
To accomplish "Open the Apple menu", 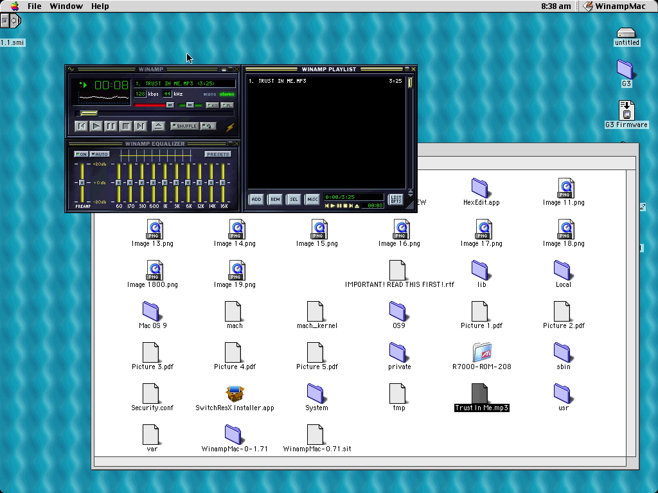I will [15, 6].
